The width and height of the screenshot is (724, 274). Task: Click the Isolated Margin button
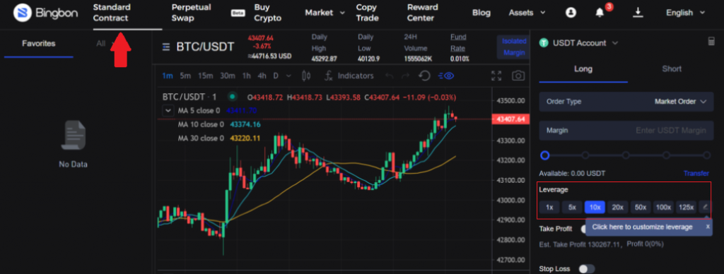point(514,47)
